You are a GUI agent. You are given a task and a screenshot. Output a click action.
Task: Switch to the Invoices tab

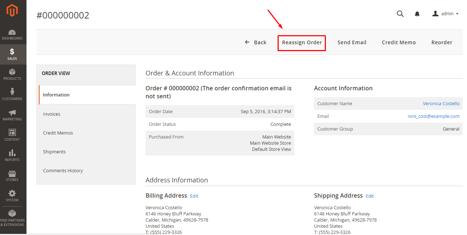point(52,114)
